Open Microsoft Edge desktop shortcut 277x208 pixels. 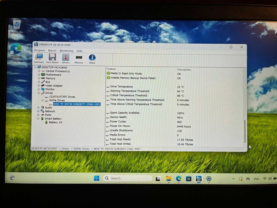click(16, 52)
